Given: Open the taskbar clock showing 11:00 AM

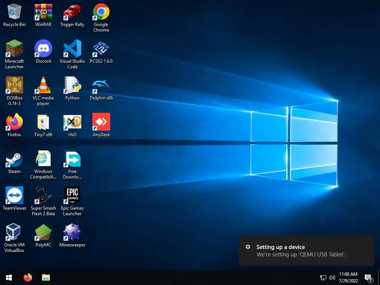Looking at the screenshot, I should point(348,278).
